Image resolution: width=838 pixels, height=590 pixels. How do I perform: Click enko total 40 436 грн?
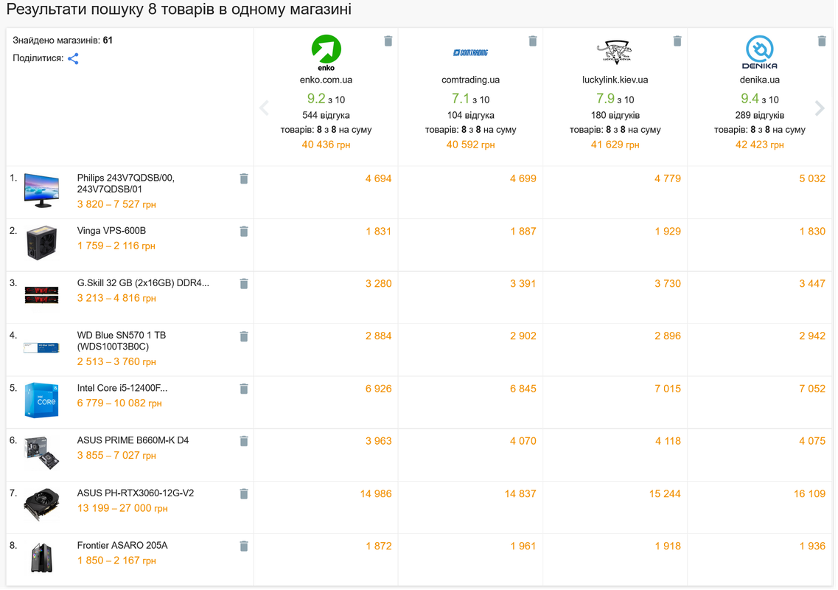pyautogui.click(x=327, y=145)
